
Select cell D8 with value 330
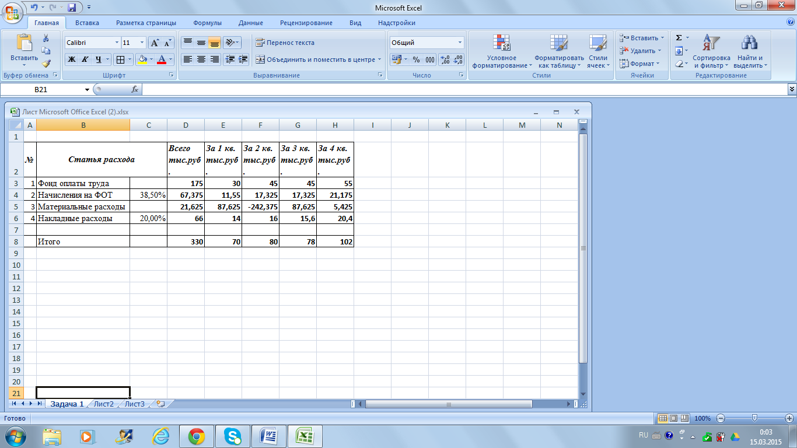pyautogui.click(x=186, y=242)
